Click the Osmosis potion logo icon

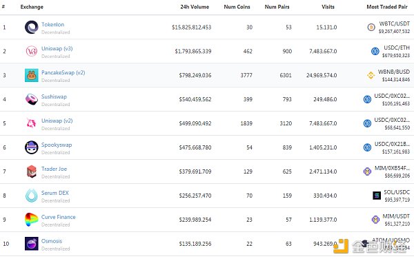(32, 244)
